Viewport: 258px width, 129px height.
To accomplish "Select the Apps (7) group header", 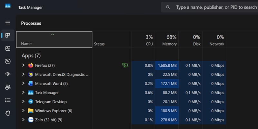I will click(x=31, y=56).
